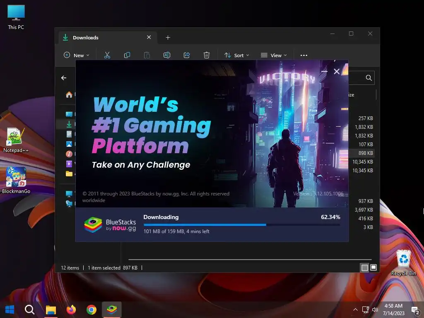Click the Delete trash icon in the toolbar
Image resolution: width=424 pixels, height=318 pixels.
tap(206, 55)
